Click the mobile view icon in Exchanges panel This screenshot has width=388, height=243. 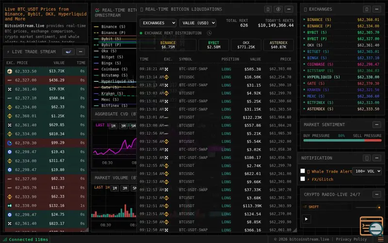(x=367, y=9)
